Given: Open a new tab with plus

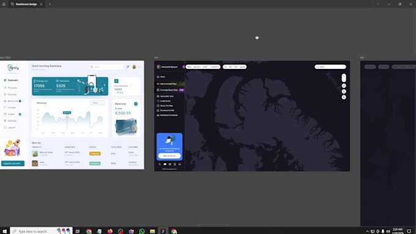Looking at the screenshot, I should [50, 4].
